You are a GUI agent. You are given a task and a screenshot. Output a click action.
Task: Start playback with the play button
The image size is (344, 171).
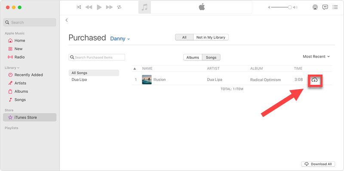(x=99, y=7)
